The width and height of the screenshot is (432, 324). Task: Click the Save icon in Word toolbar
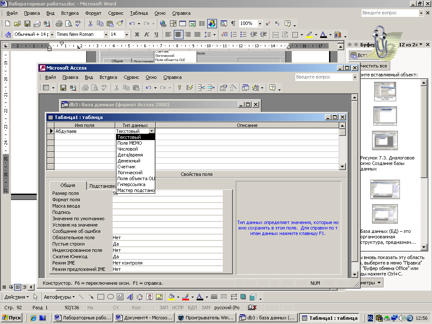tap(27, 24)
